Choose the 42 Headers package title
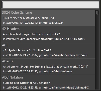The width and height of the screenshot is (101, 91). coord(11,29)
